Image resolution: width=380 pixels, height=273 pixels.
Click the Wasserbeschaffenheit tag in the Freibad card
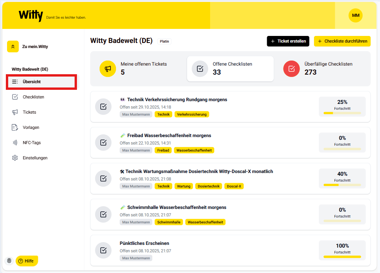pos(194,150)
